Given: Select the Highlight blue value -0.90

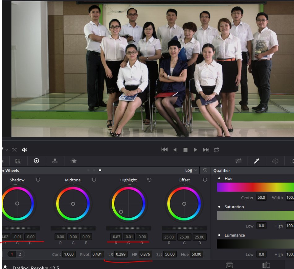Looking at the screenshot, I should pos(141,237).
